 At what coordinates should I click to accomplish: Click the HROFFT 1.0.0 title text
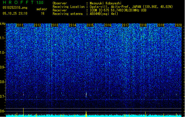pos(23,2)
